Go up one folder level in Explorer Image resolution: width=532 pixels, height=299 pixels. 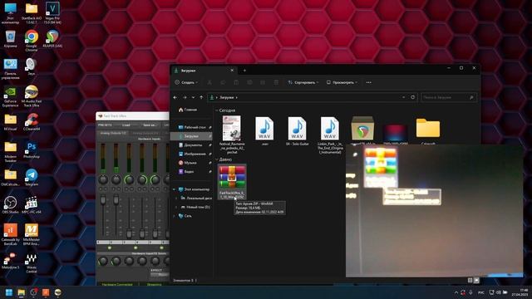pos(201,97)
